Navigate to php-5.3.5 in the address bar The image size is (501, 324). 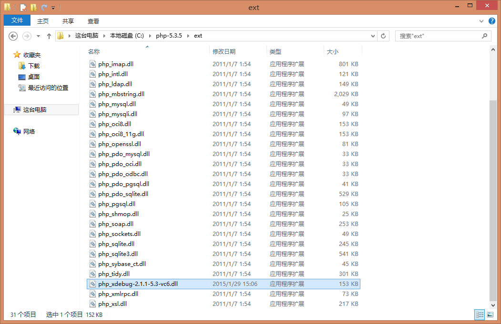(169, 36)
